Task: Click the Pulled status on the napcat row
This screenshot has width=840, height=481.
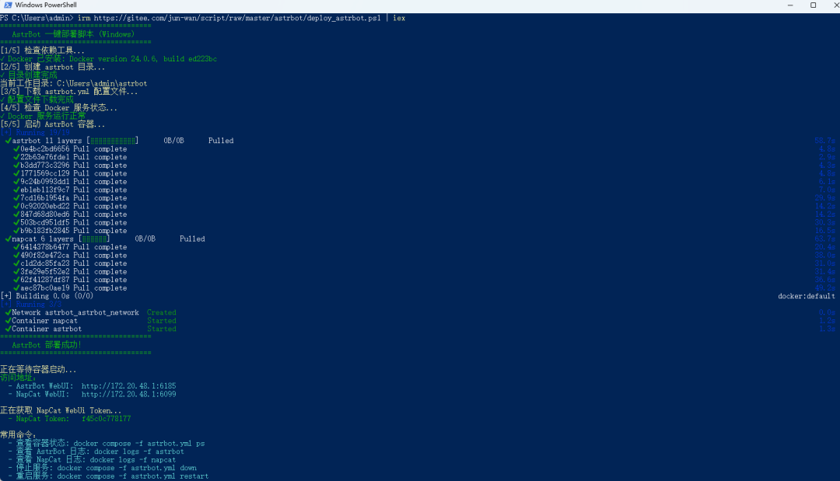Action: point(192,239)
